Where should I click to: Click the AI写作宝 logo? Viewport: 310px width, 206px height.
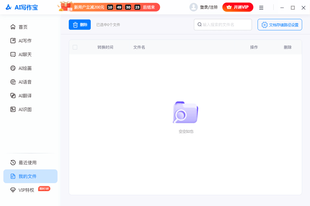pos(22,7)
